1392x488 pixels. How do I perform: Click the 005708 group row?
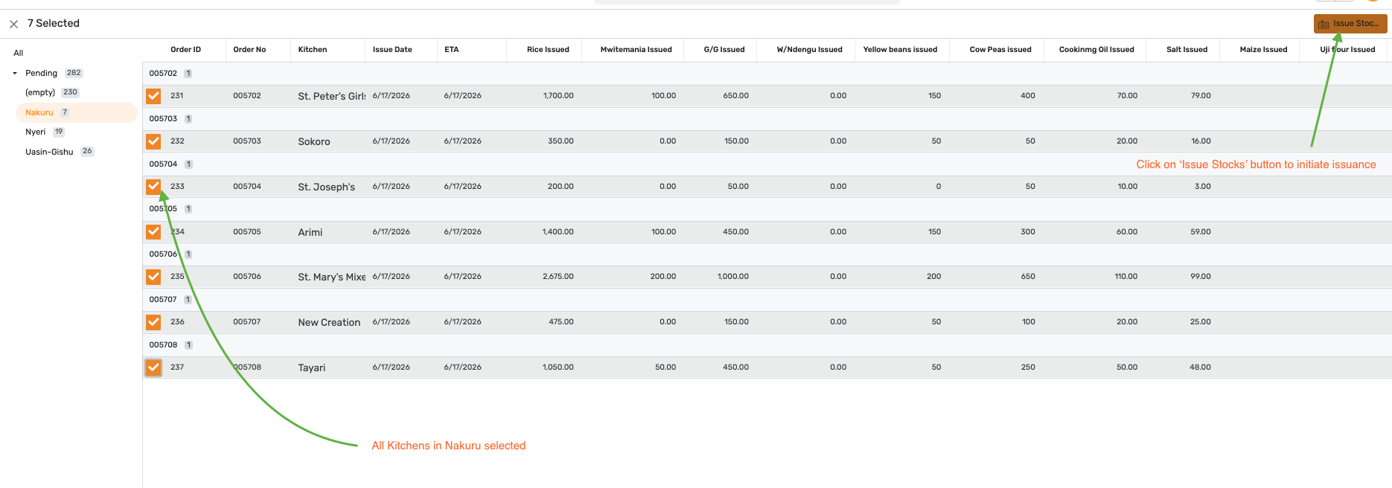(767, 345)
